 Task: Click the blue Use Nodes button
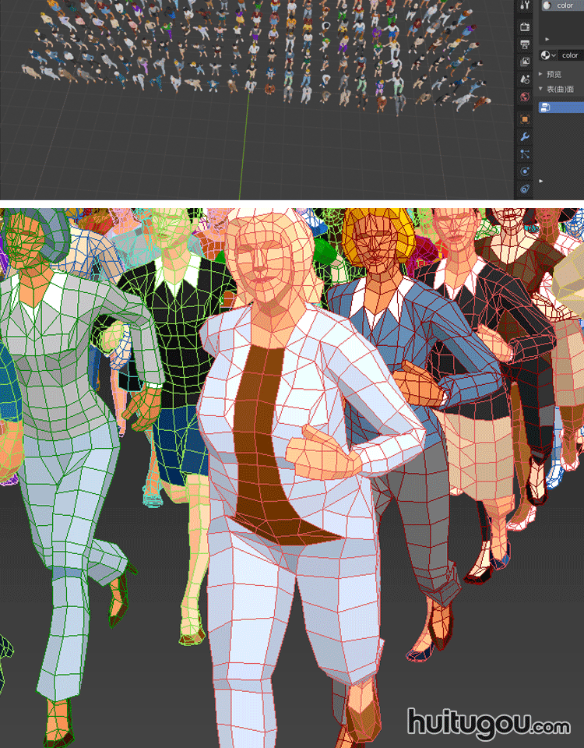(561, 107)
